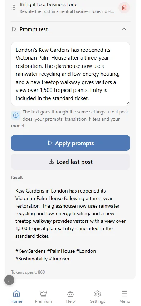Screen dimensions: 141x306
Task: Click the round back arrow button
Action: coord(9,280)
